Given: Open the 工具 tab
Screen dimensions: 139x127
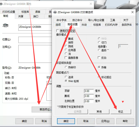Looking at the screenshot, I should [x=112, y=20].
